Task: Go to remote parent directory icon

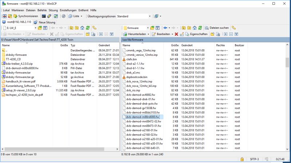Action: click(x=184, y=28)
